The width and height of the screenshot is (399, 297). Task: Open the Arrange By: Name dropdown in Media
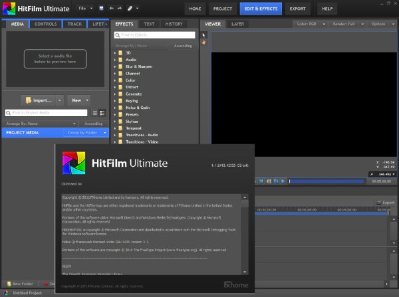(41, 124)
